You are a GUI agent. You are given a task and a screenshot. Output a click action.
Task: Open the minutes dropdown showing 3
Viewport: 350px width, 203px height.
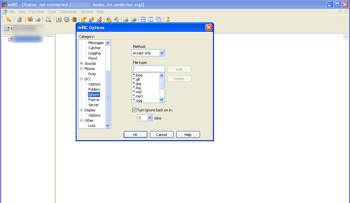pos(150,118)
